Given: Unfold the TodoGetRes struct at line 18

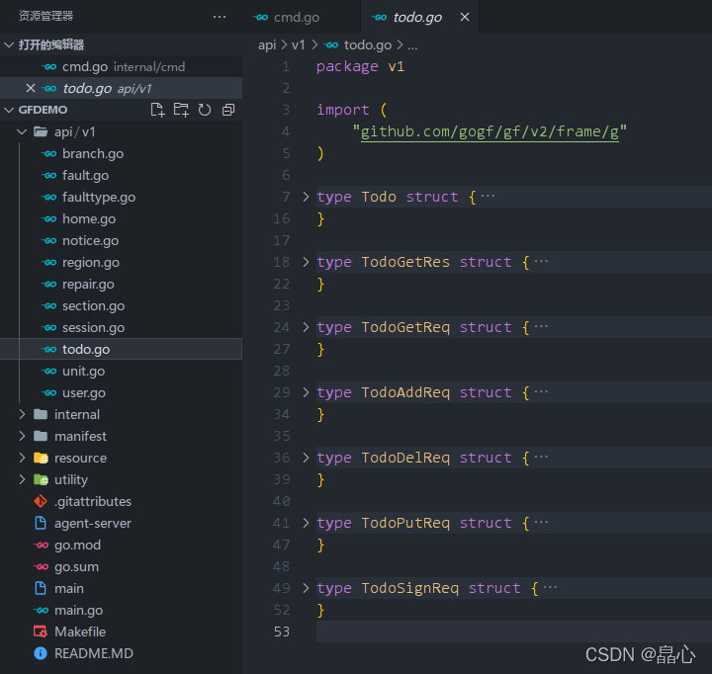Looking at the screenshot, I should (306, 262).
